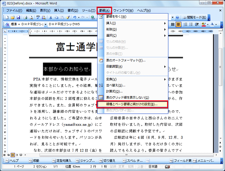The width and height of the screenshot is (225, 171).
Task: Open the undo history dropdown arrow
Action: tap(79, 17)
